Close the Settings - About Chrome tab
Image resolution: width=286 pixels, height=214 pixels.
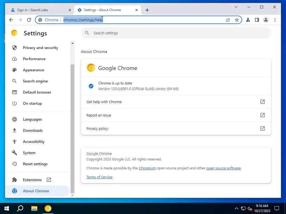point(136,10)
